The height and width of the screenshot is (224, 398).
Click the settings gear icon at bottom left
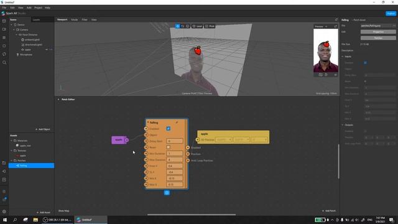pyautogui.click(x=4, y=212)
